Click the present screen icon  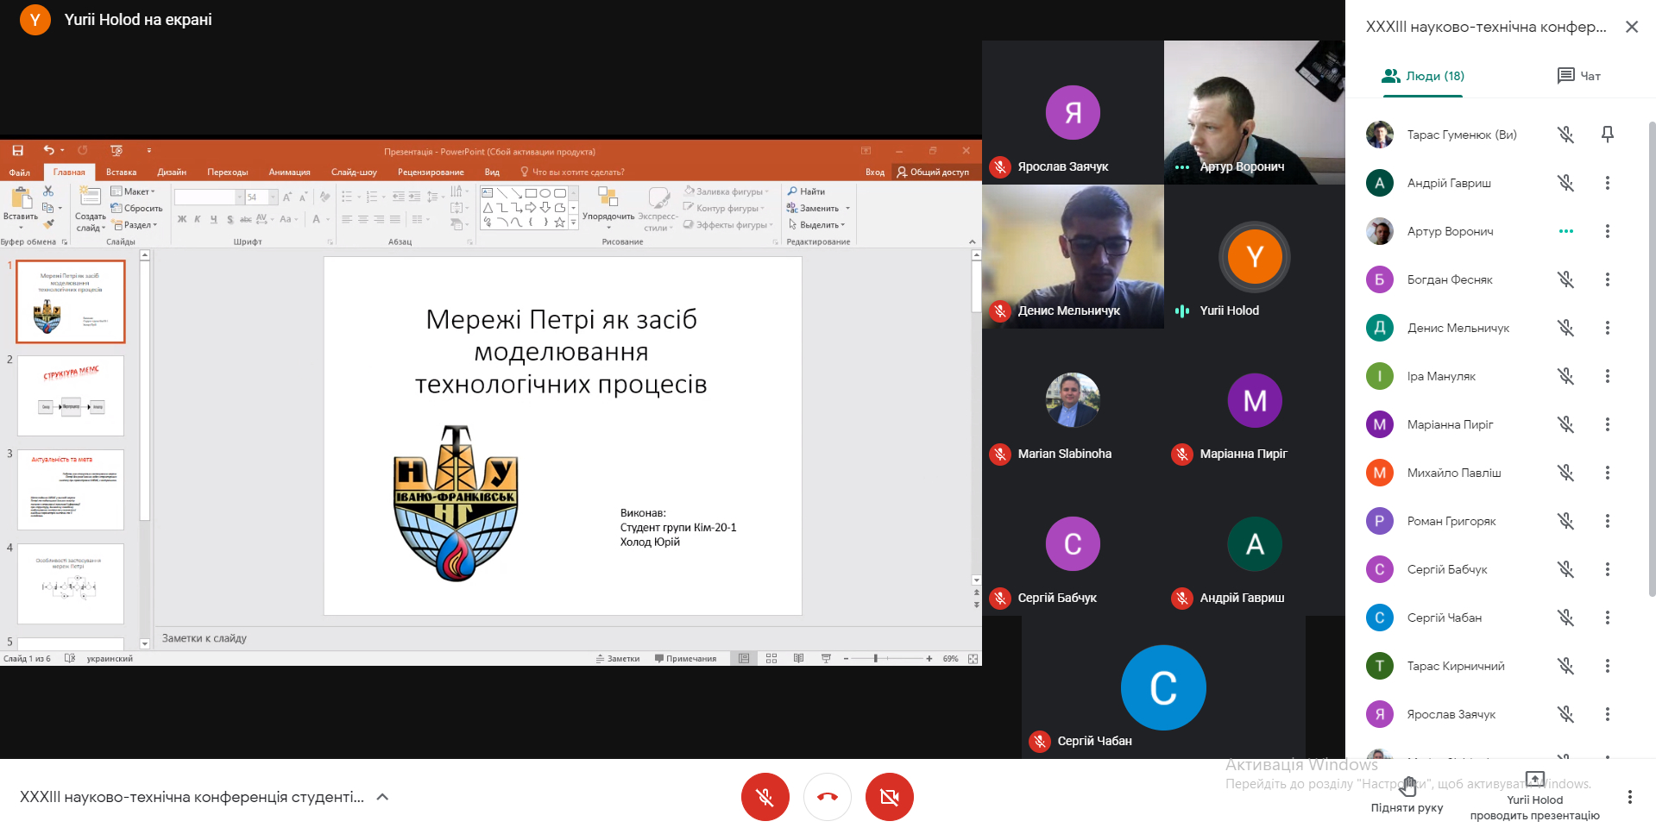[x=1534, y=780]
